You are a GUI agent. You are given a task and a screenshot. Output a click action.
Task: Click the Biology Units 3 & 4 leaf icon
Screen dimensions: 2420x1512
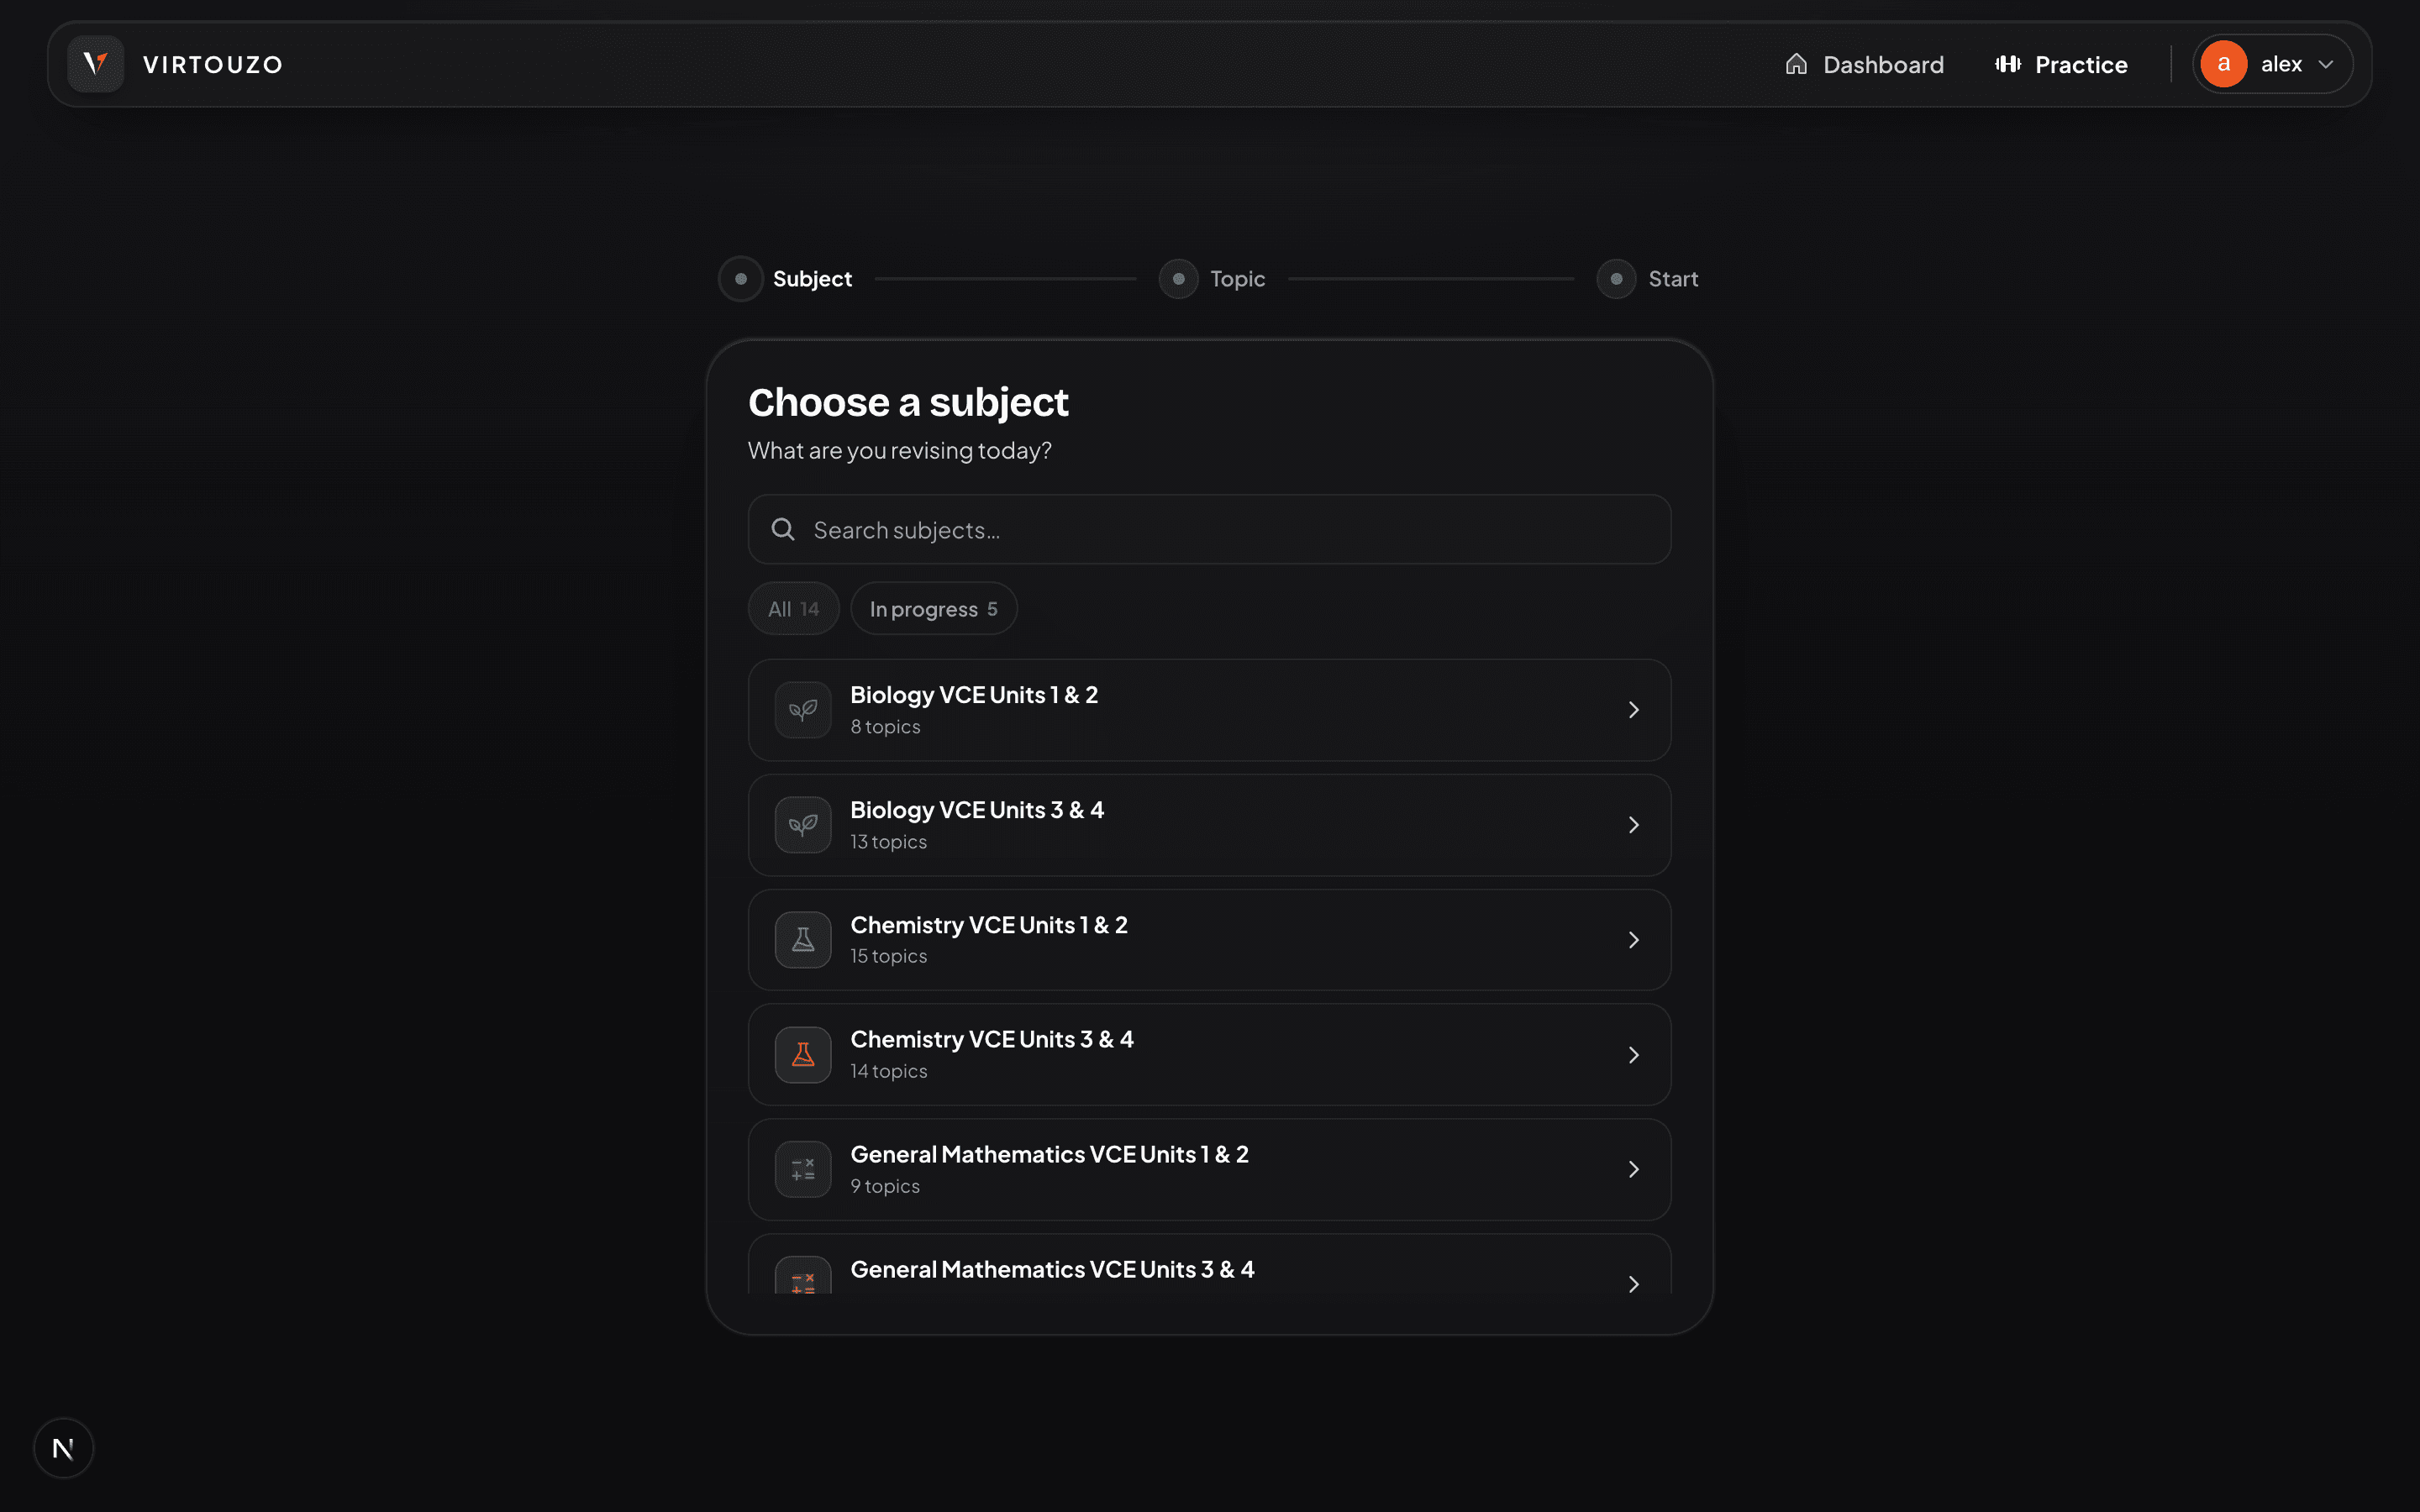(x=803, y=825)
